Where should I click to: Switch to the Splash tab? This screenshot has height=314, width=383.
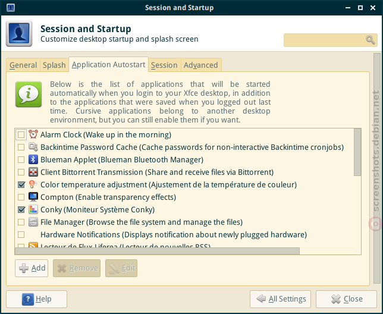pyautogui.click(x=54, y=65)
